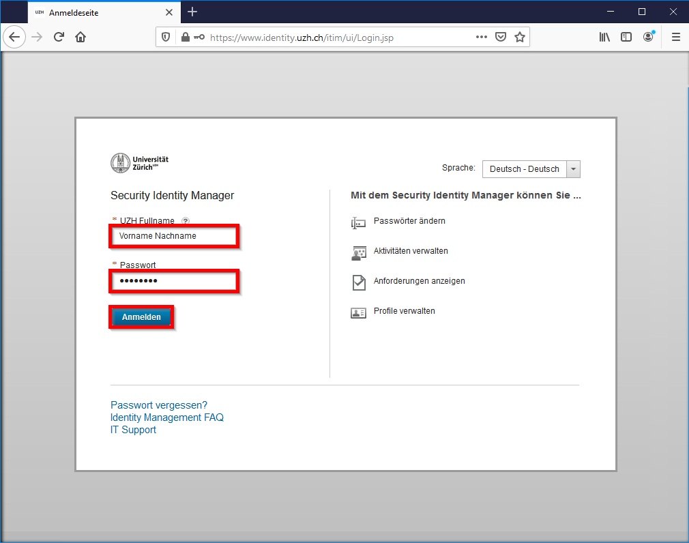Viewport: 689px width, 543px height.
Task: Toggle the sidebar view icon
Action: [x=626, y=38]
